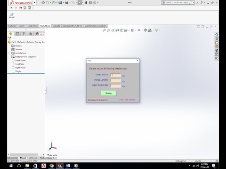Viewport: 226px width, 169px height.
Task: Open Display Style dropdown in view toolbar
Action: point(133,30)
